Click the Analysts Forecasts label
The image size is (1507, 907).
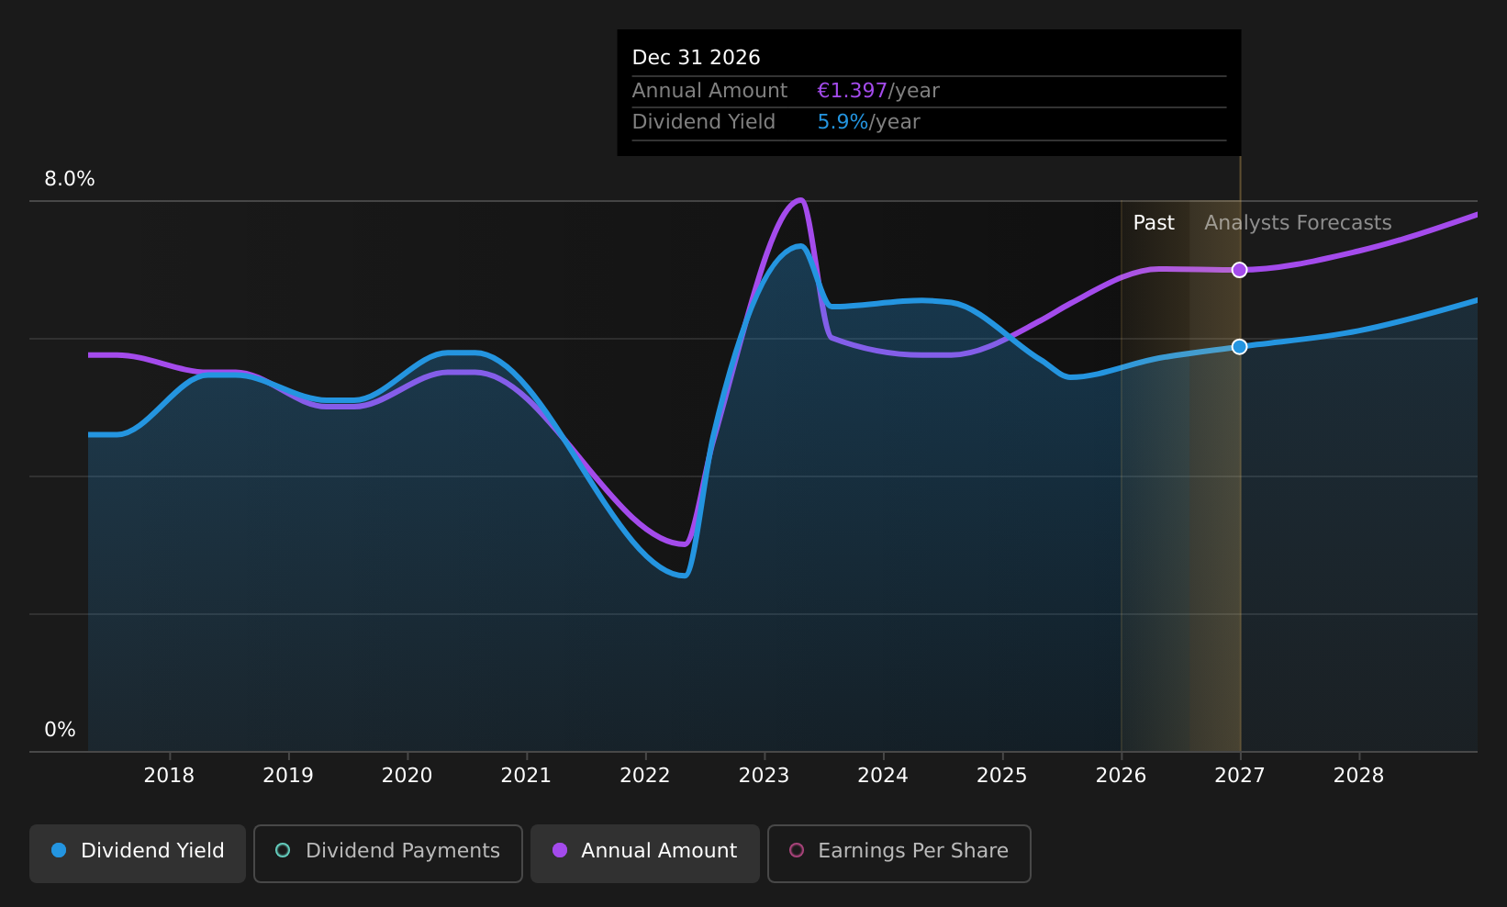click(1298, 223)
